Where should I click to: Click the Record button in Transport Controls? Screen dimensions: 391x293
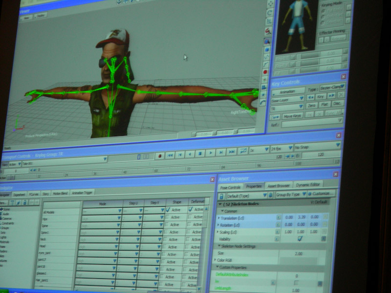pyautogui.click(x=160, y=156)
